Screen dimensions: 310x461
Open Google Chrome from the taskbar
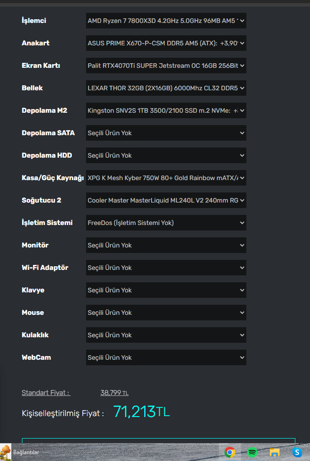pyautogui.click(x=230, y=452)
